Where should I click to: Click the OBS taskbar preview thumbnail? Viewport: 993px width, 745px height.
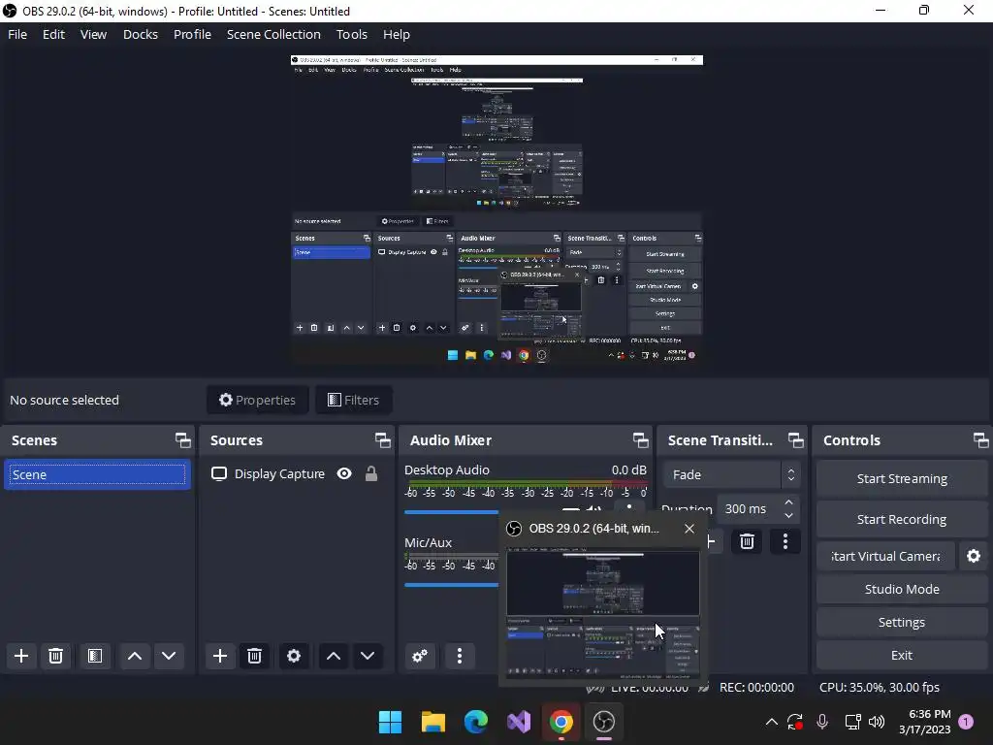click(x=603, y=614)
